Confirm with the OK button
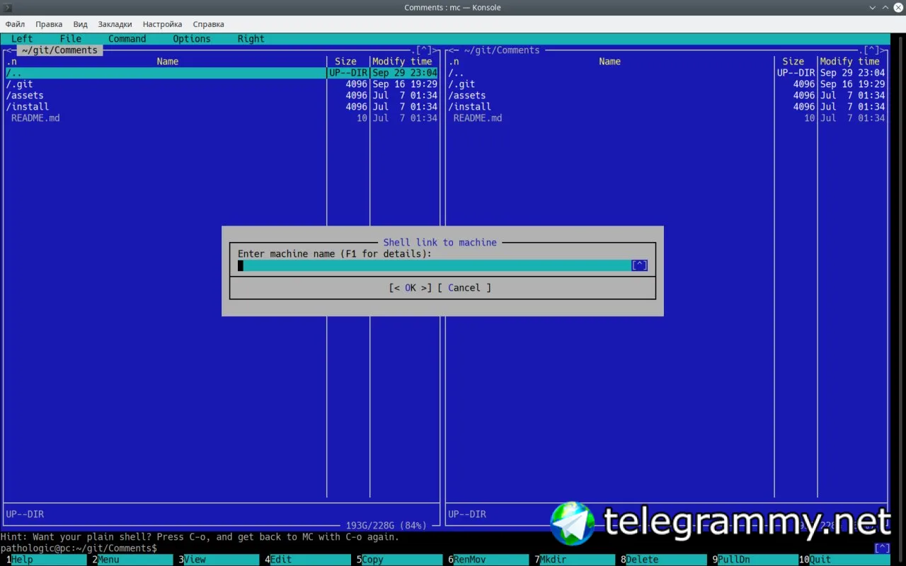Viewport: 906px width, 566px height. click(x=410, y=288)
